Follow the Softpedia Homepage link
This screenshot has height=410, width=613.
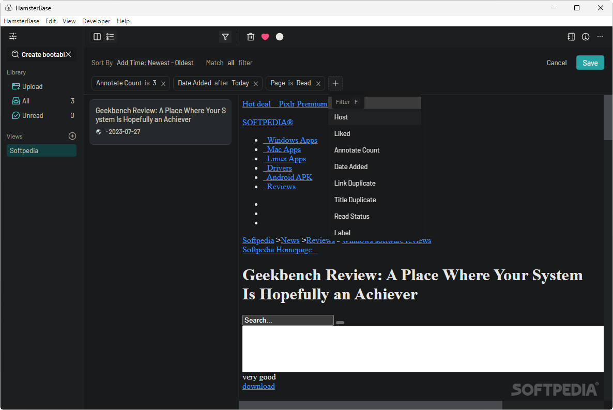click(x=280, y=250)
